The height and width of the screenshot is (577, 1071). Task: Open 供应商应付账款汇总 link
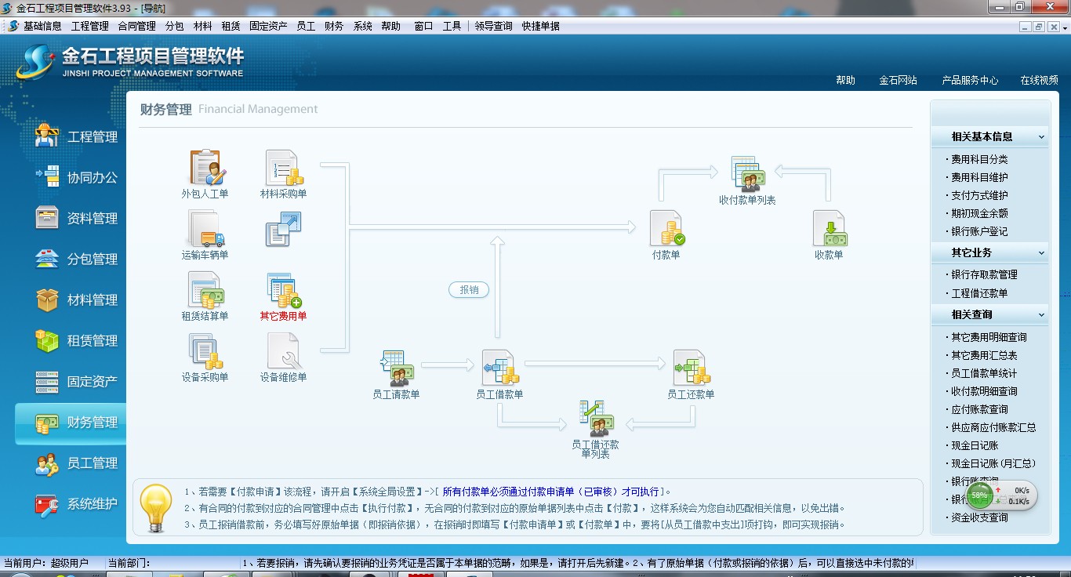click(x=994, y=427)
